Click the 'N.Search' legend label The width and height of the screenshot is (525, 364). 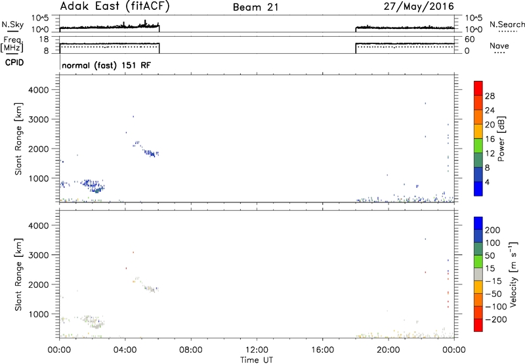tap(507, 24)
